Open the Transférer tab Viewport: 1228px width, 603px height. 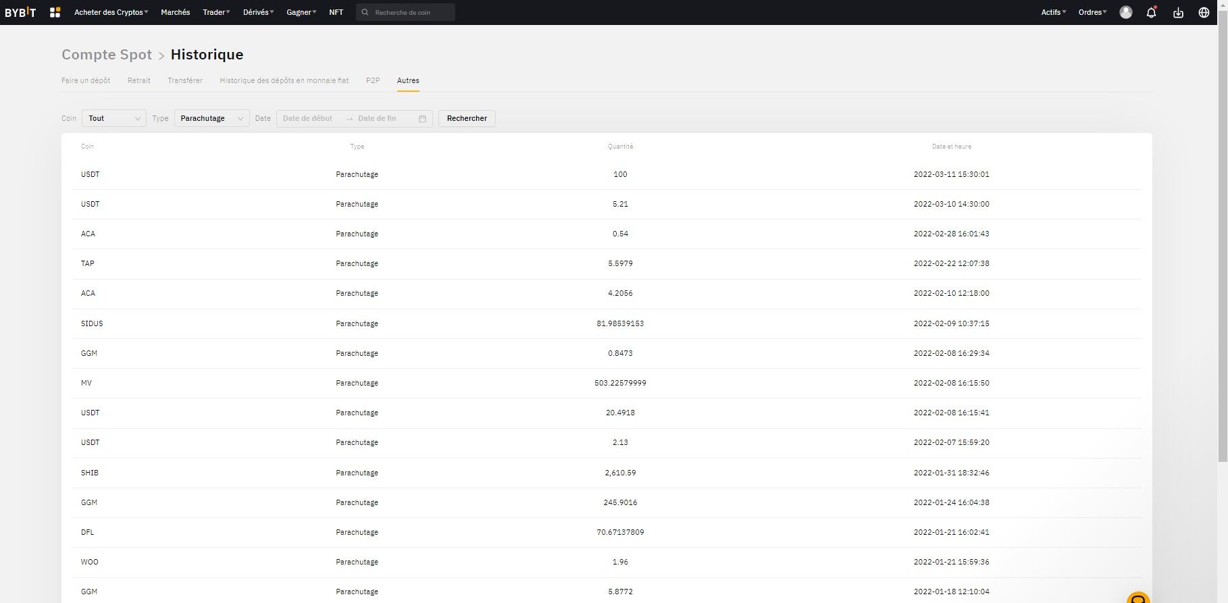(185, 80)
